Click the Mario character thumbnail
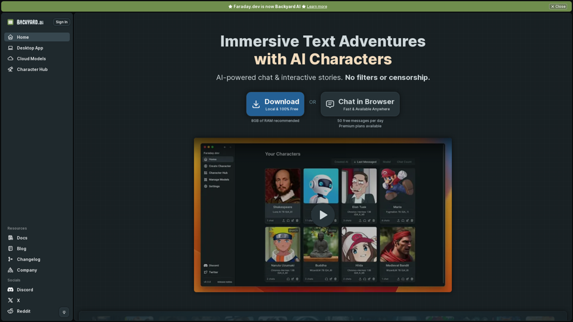Viewport: 573px width, 322px height. click(398, 186)
